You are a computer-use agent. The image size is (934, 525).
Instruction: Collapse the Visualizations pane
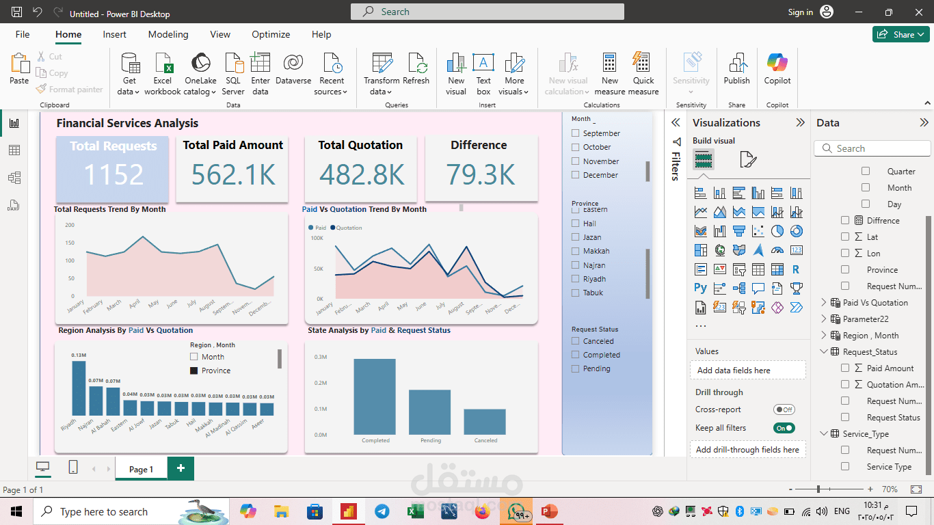800,123
